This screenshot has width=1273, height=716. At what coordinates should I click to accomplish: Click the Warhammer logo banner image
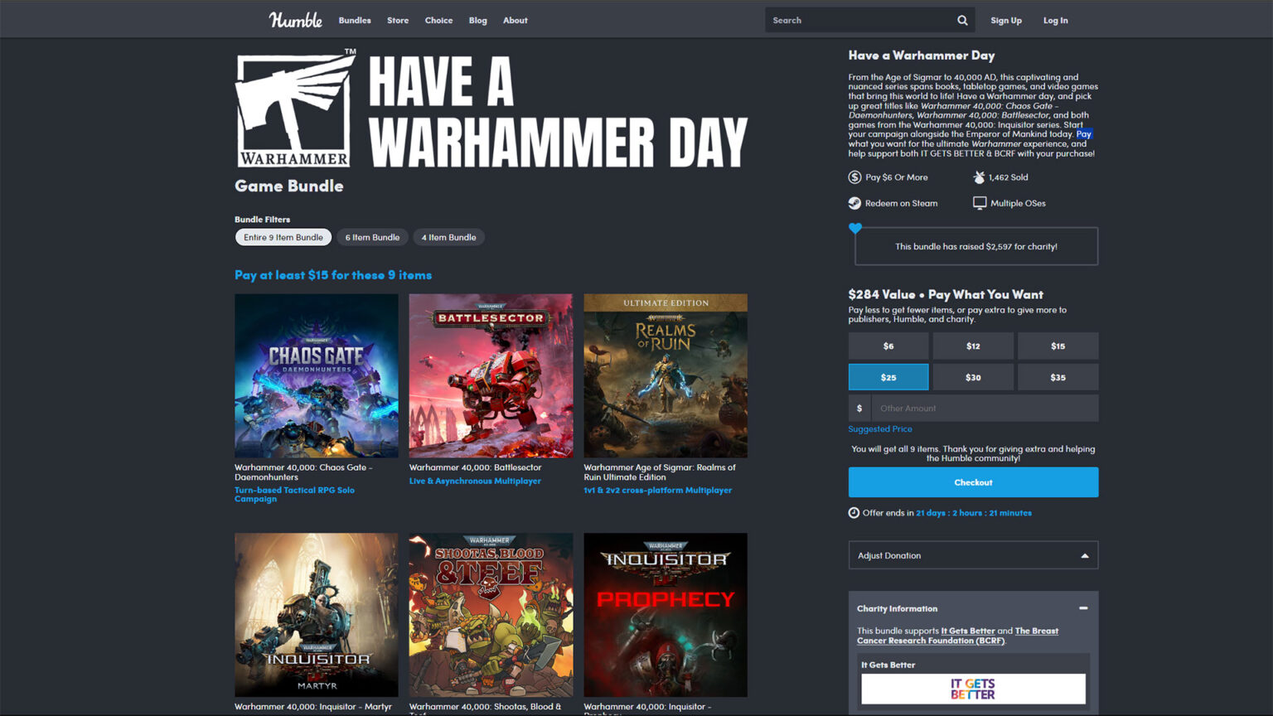(296, 110)
